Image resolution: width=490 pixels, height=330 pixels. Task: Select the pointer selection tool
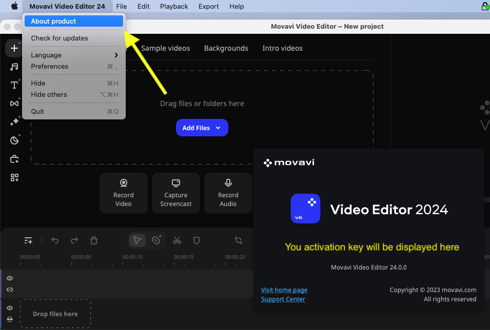click(137, 240)
